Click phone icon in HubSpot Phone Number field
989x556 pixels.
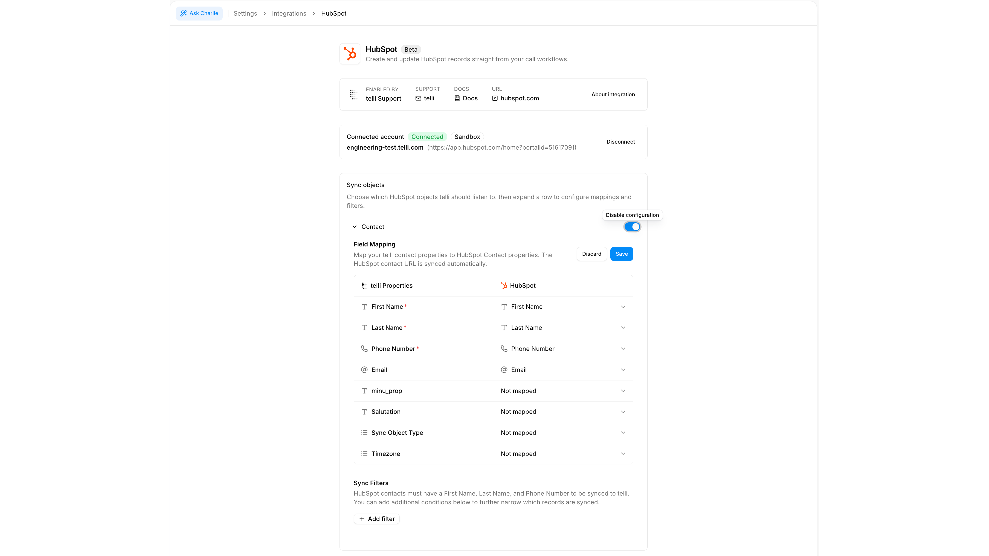pyautogui.click(x=504, y=349)
